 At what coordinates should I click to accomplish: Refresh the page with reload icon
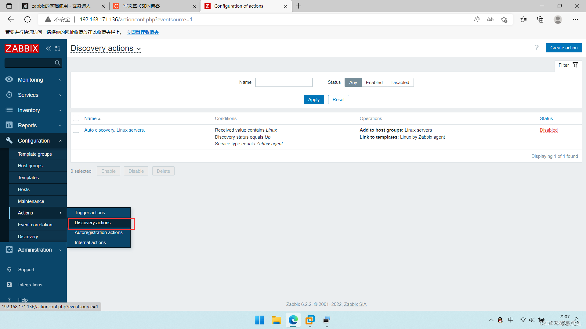coord(27,19)
